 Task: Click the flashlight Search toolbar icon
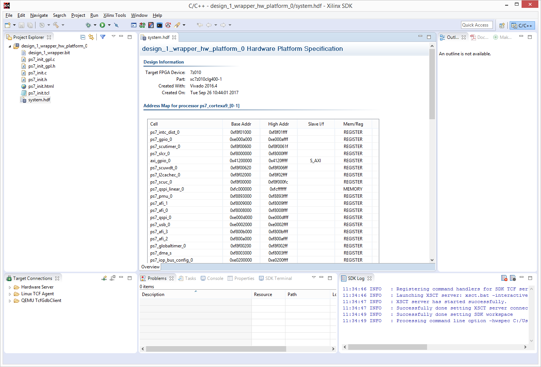click(x=177, y=25)
